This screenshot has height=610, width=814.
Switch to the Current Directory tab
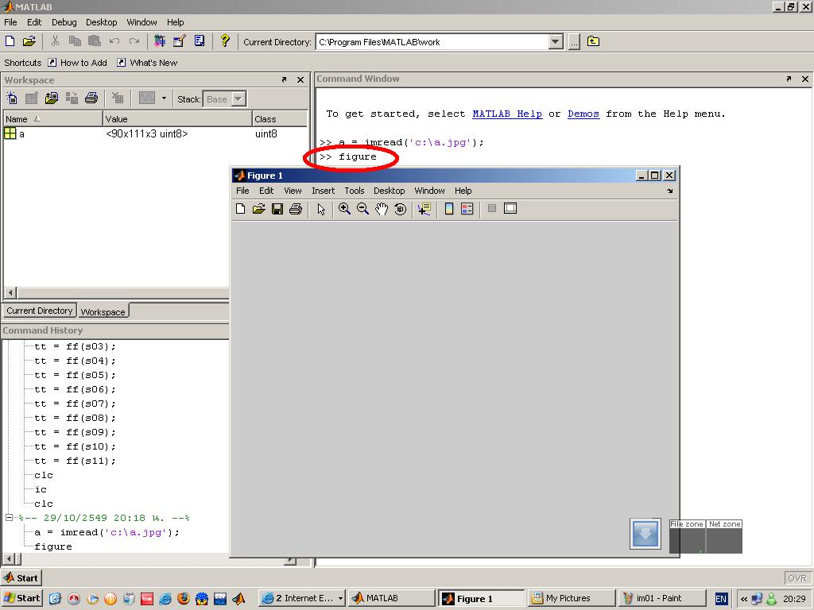(x=40, y=311)
